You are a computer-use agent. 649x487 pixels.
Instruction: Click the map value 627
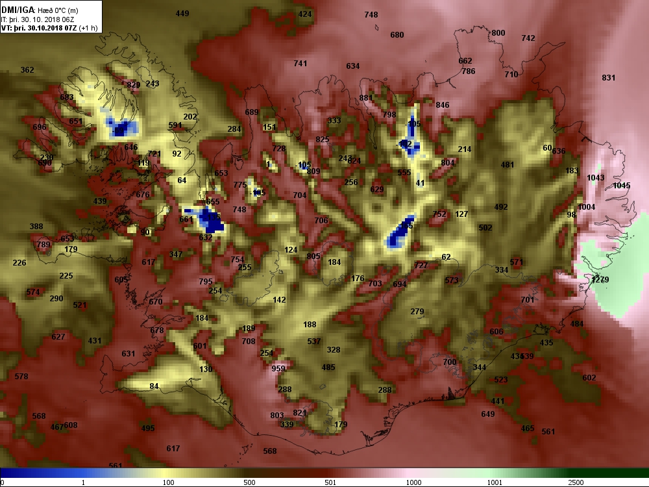coord(58,336)
